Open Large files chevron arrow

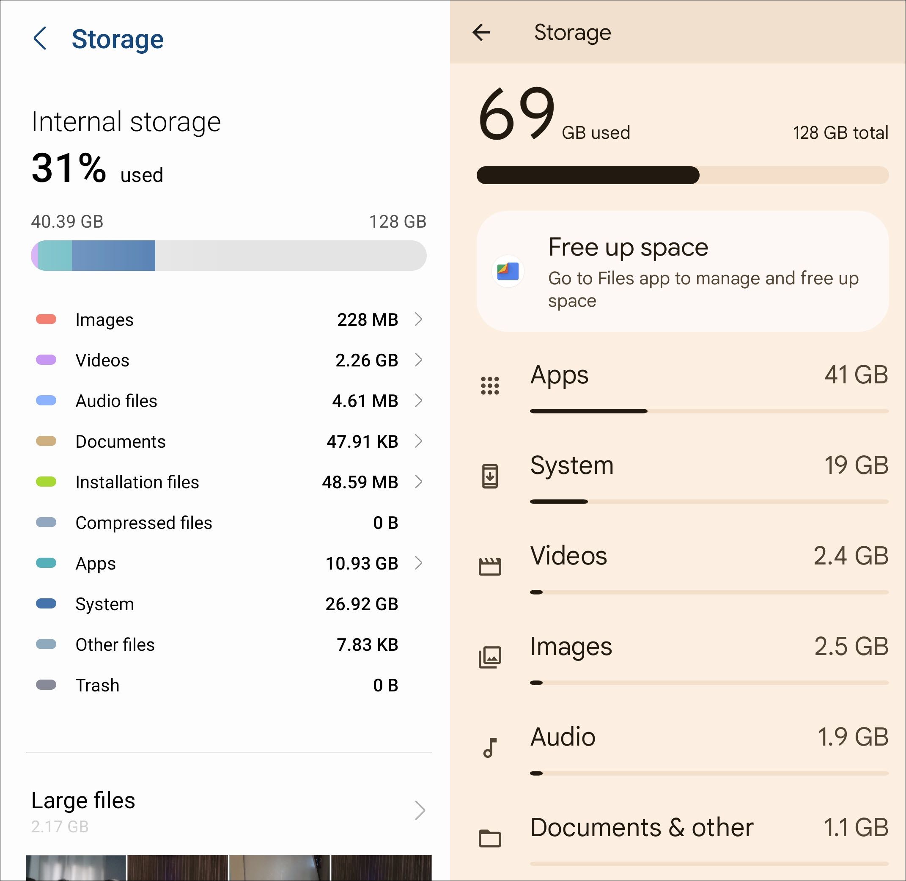click(x=420, y=810)
